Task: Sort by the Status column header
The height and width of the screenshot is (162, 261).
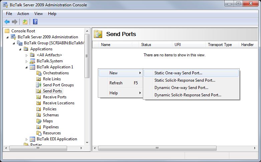Action: click(155, 45)
